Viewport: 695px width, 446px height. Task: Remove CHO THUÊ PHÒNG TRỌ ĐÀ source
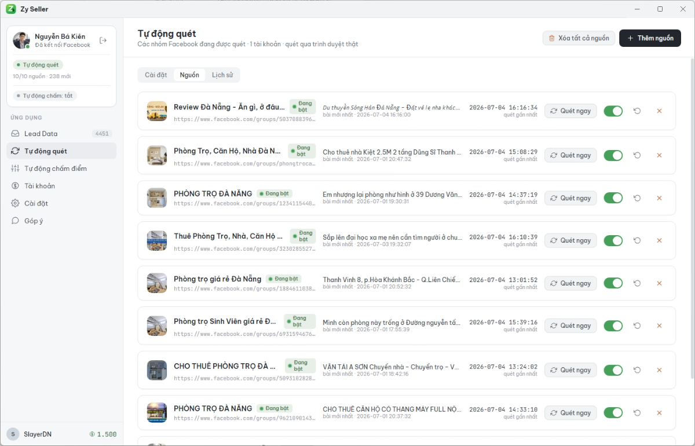pos(659,370)
